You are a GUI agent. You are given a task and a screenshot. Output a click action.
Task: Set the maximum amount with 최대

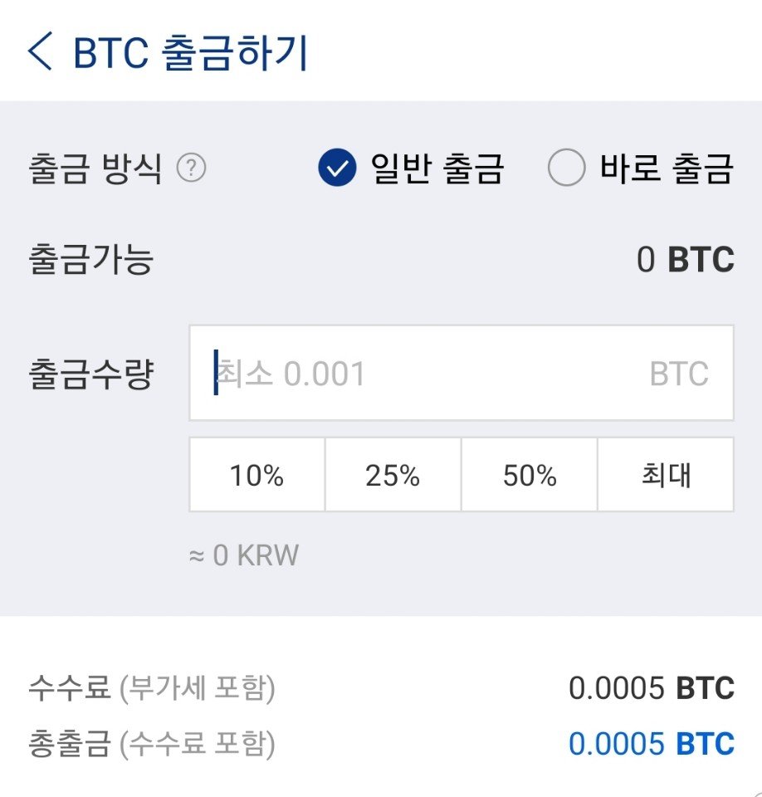[666, 475]
